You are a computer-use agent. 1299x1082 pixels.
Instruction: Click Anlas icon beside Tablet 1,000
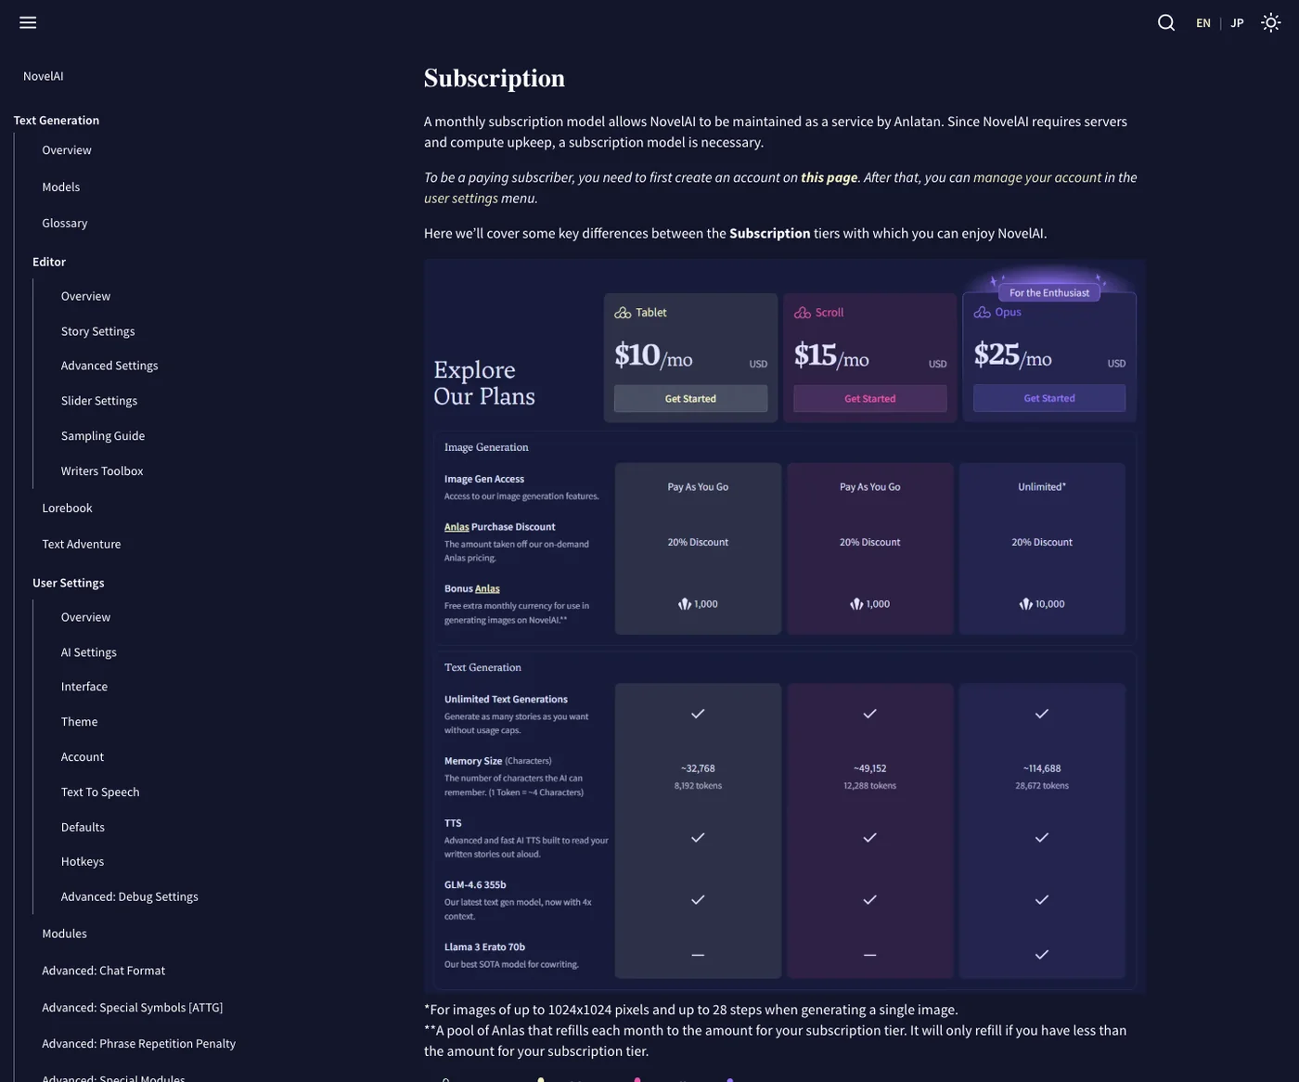point(685,604)
